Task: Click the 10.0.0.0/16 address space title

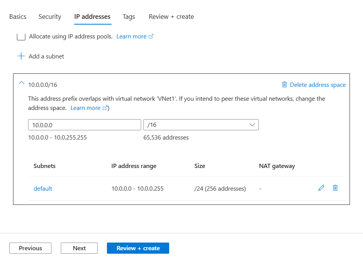Action: pos(43,85)
